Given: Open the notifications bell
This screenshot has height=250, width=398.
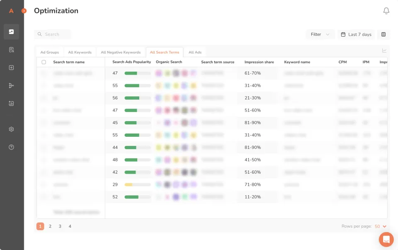Looking at the screenshot, I should tap(386, 11).
